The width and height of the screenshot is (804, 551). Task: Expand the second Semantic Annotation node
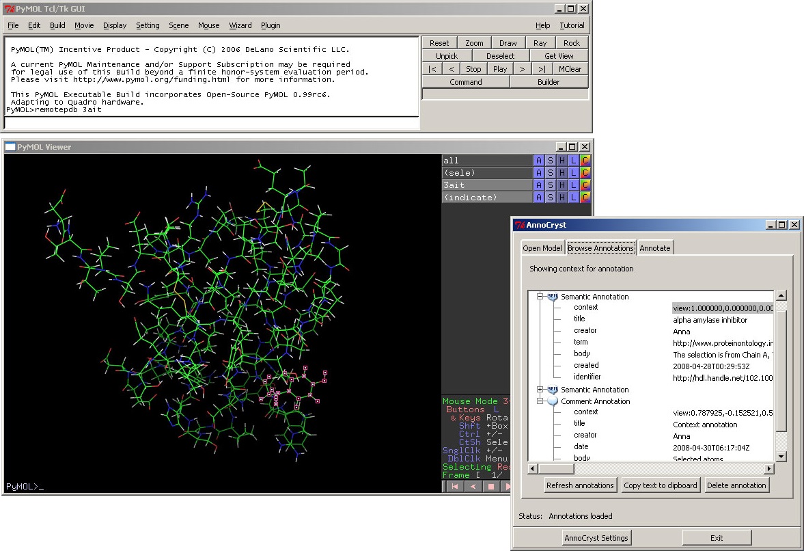[540, 390]
